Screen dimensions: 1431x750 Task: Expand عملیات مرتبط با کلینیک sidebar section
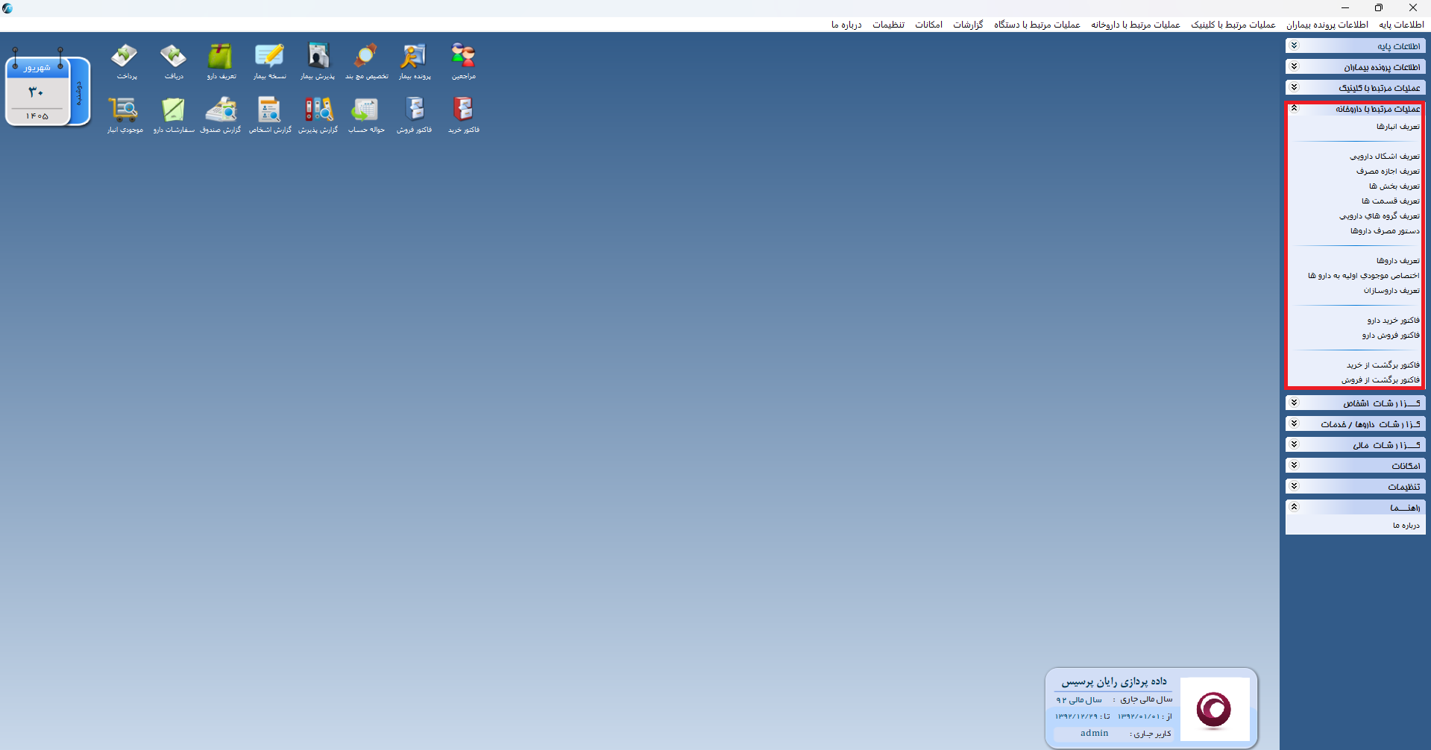[x=1355, y=88]
